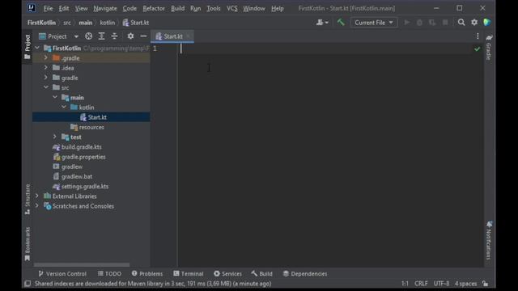Image resolution: width=518 pixels, height=291 pixels.
Task: Hide the Project panel with minus icon
Action: 143,36
